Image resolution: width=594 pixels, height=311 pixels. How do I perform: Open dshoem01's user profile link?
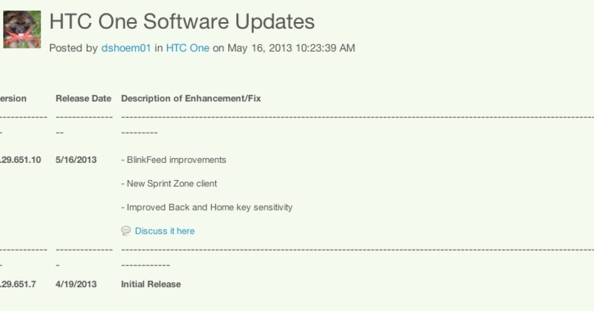coord(126,48)
